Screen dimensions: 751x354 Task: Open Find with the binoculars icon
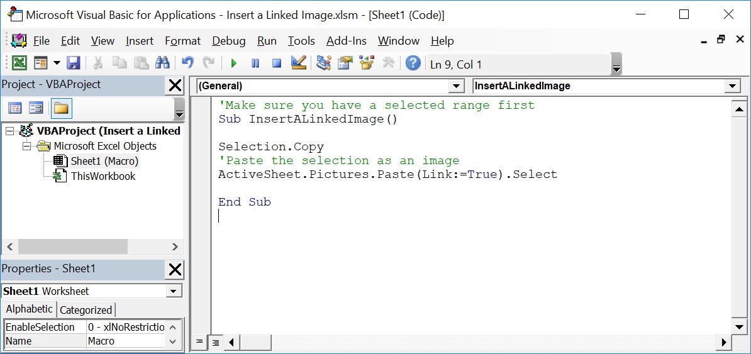click(162, 63)
